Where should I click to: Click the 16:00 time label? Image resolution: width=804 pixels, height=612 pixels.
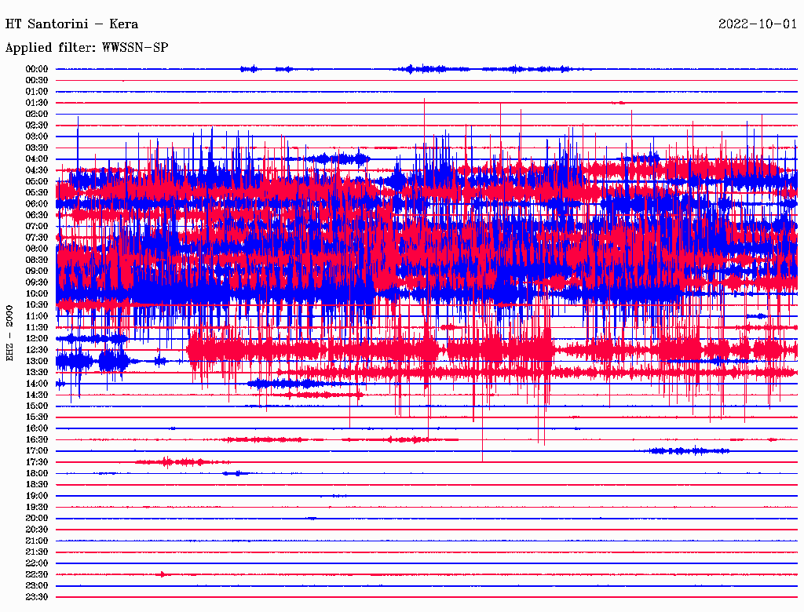coord(37,428)
